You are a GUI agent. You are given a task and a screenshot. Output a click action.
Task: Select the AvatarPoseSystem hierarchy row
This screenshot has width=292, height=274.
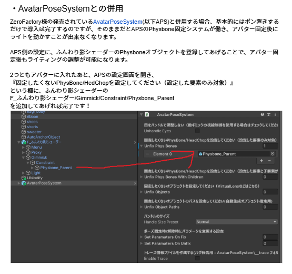pyautogui.click(x=74, y=183)
